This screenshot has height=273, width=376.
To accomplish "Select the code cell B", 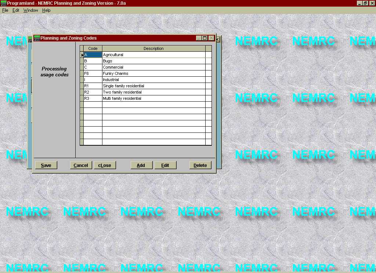I will pos(93,61).
